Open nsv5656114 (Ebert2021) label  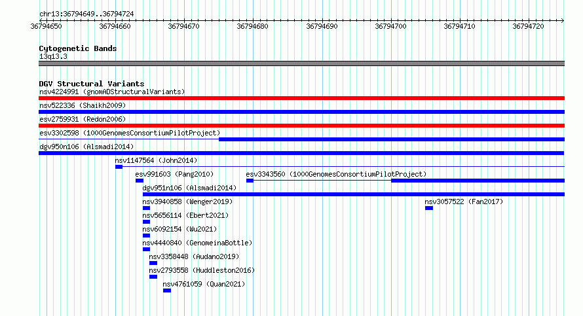185,215
